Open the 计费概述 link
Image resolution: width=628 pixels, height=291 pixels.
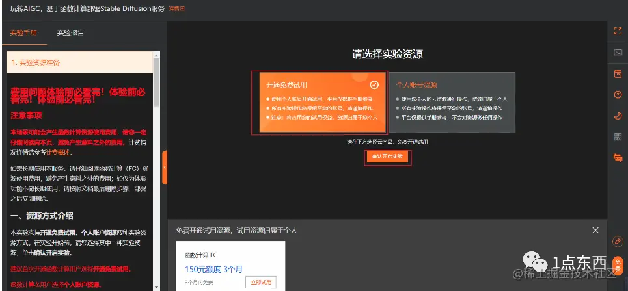click(x=58, y=152)
